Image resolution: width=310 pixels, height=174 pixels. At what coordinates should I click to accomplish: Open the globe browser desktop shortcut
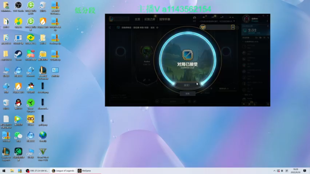click(43, 137)
